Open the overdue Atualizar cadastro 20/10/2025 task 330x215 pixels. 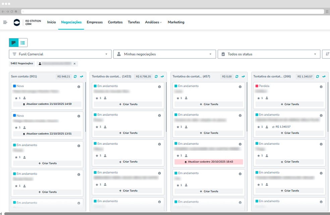(209, 162)
